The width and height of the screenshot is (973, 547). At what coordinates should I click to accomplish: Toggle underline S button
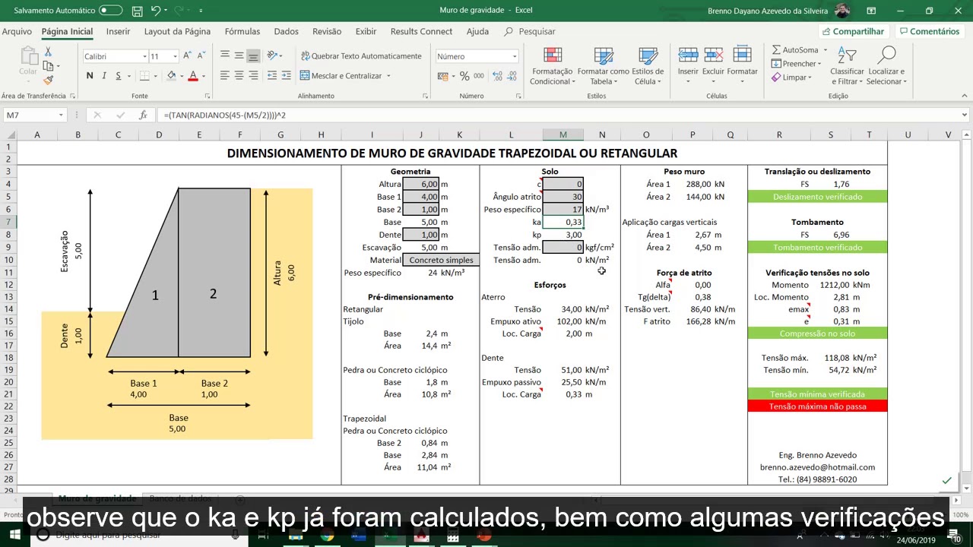tap(118, 76)
